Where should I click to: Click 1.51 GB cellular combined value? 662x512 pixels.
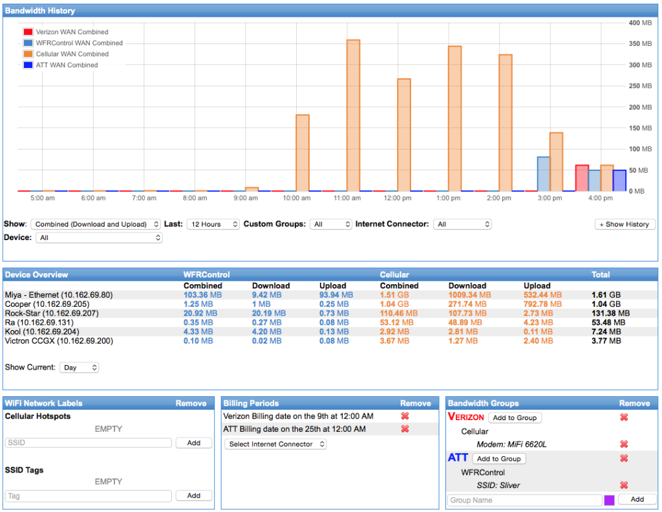(394, 295)
